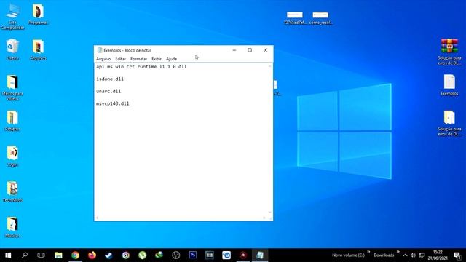
Task: Select the Programas folder on desktop
Action: point(38,15)
